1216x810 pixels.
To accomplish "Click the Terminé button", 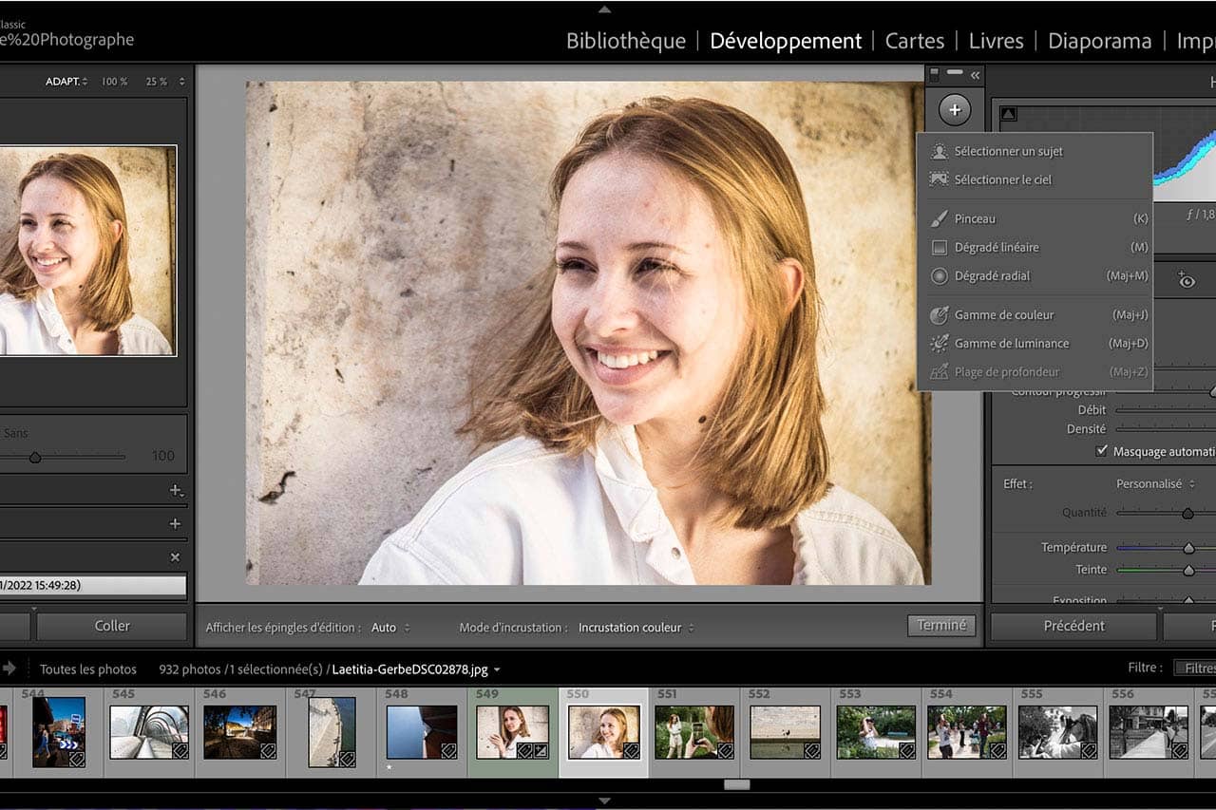I will 940,625.
